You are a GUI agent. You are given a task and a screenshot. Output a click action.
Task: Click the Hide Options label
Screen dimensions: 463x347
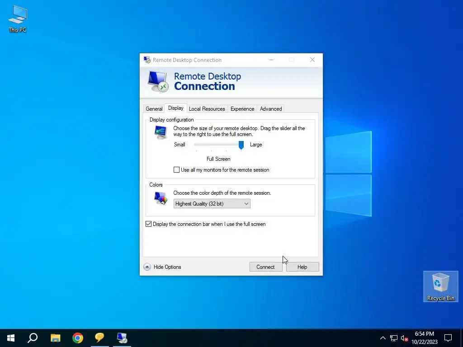coord(167,267)
